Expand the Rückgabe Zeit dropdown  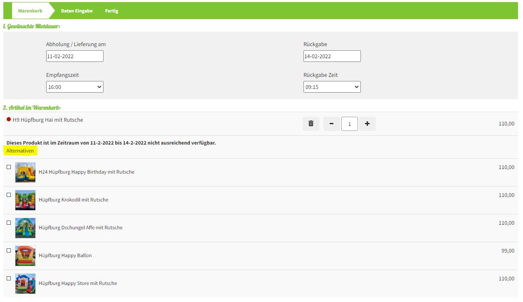[x=332, y=87]
